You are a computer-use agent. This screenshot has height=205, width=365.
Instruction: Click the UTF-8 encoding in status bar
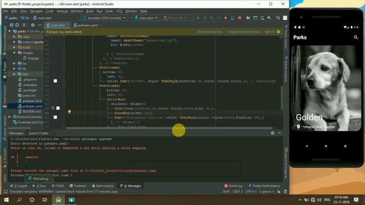[251, 191]
